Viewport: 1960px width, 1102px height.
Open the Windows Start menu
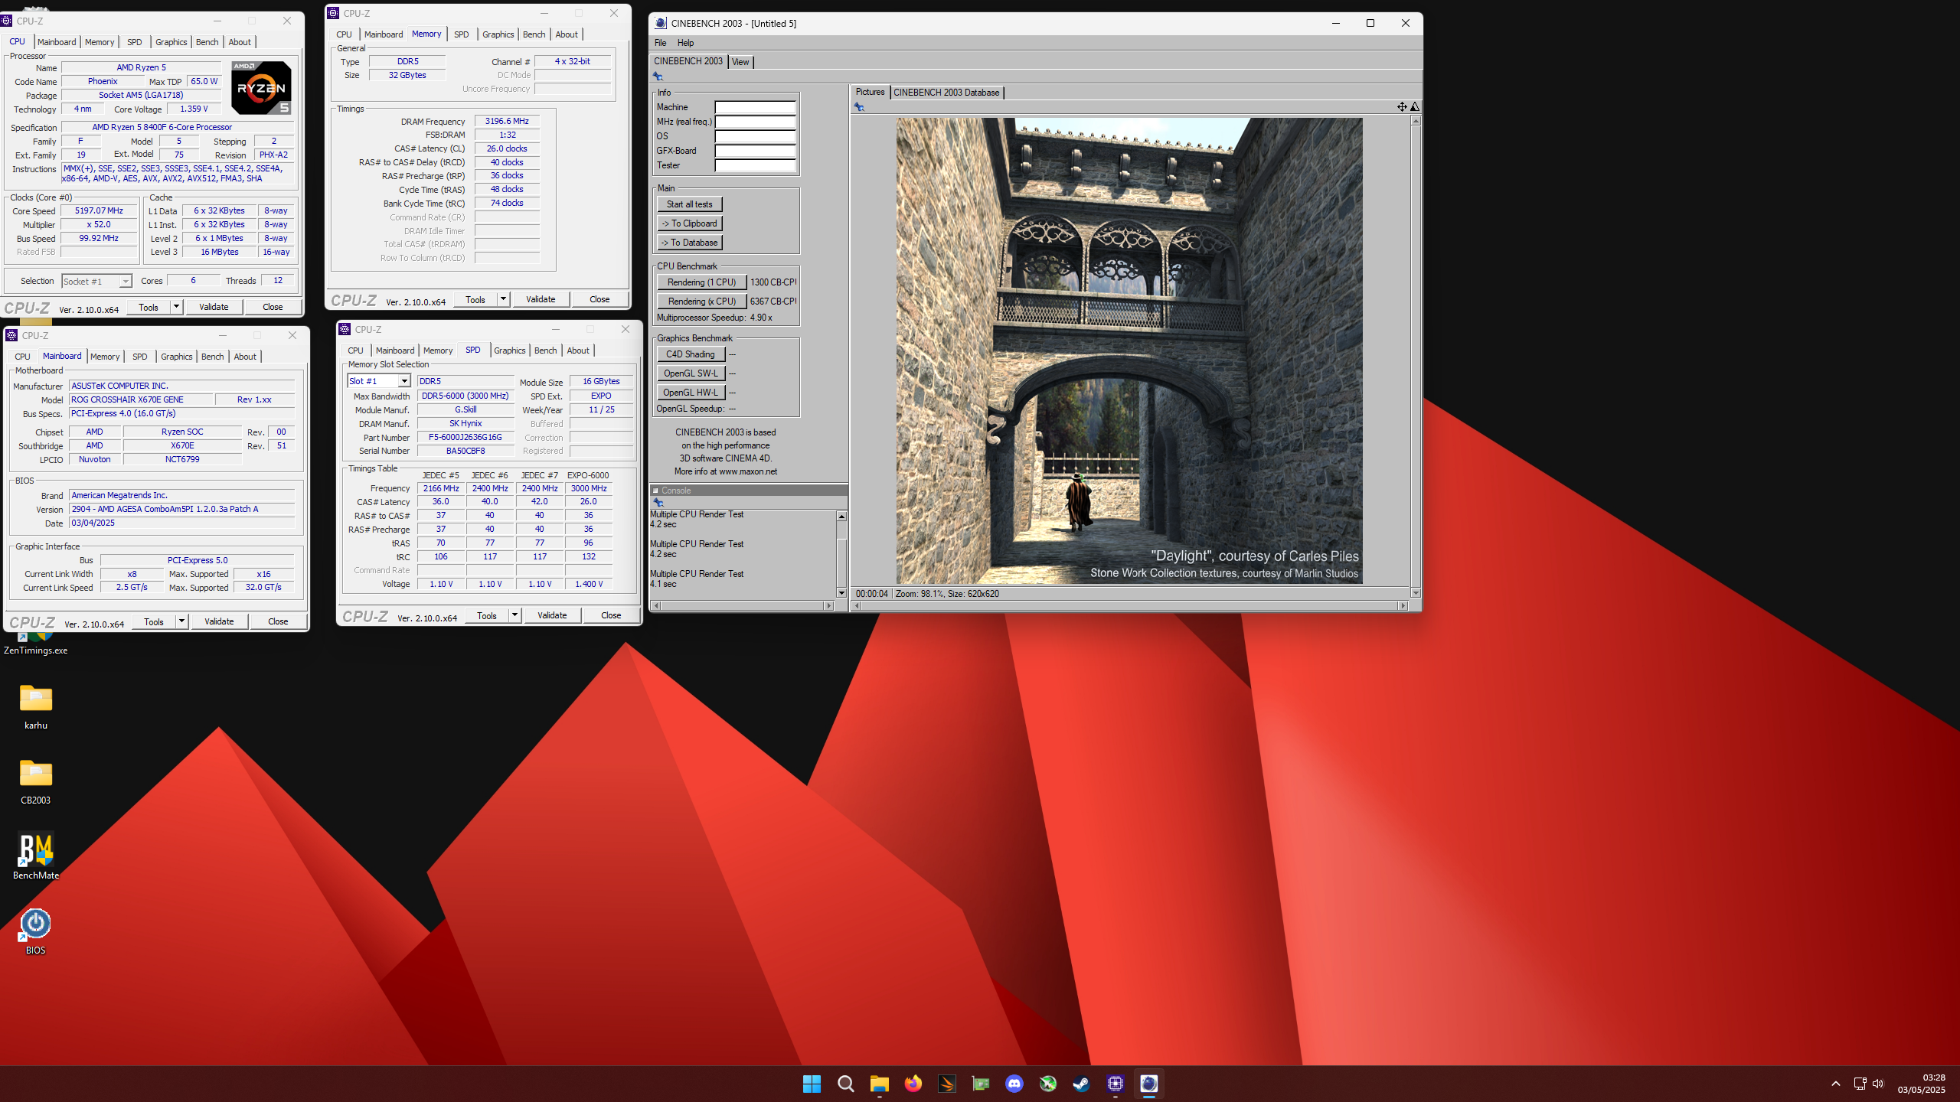click(x=812, y=1084)
